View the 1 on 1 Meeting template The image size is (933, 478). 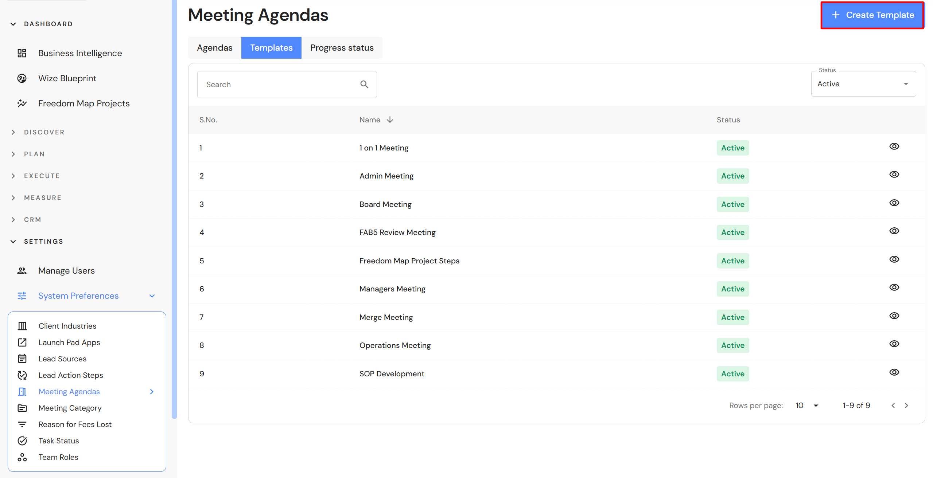pos(894,146)
